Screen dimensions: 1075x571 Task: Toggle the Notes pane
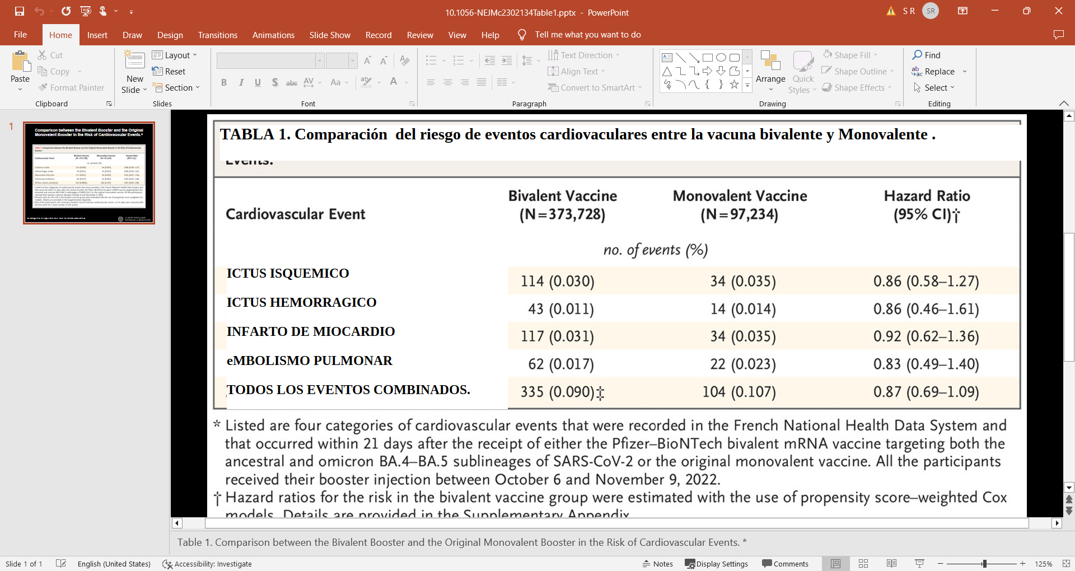[x=658, y=564]
